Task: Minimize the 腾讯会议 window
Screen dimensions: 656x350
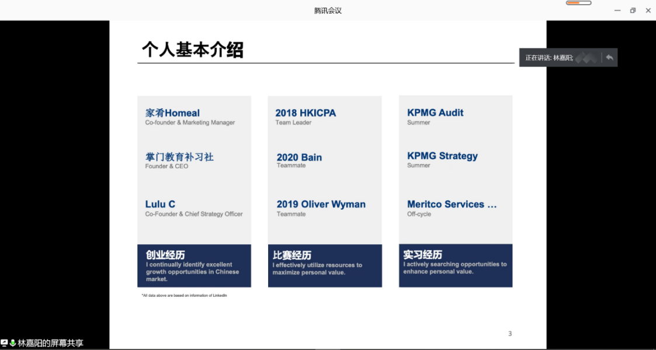Action: click(x=617, y=11)
